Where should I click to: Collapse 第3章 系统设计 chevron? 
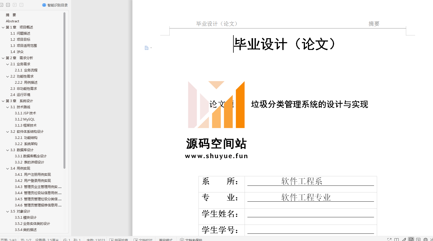3,101
